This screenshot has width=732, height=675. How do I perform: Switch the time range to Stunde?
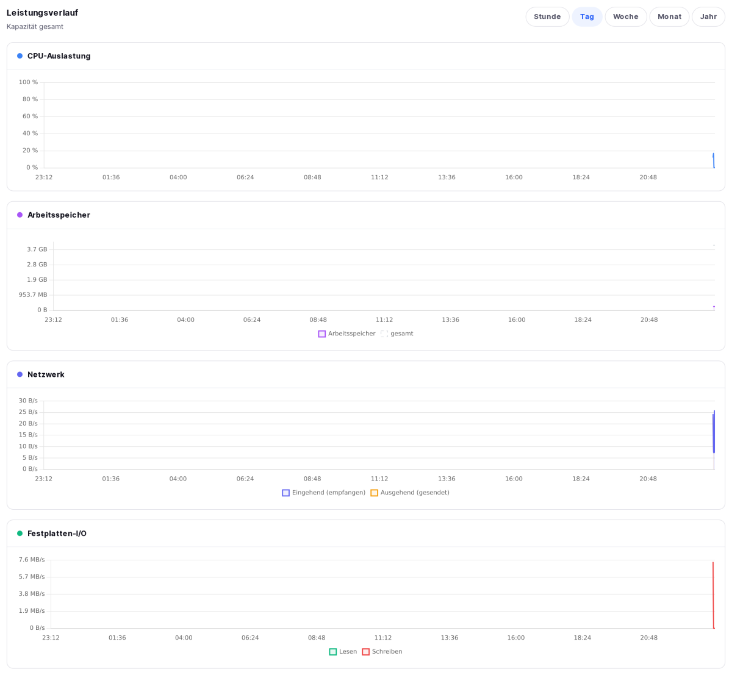[x=547, y=16]
